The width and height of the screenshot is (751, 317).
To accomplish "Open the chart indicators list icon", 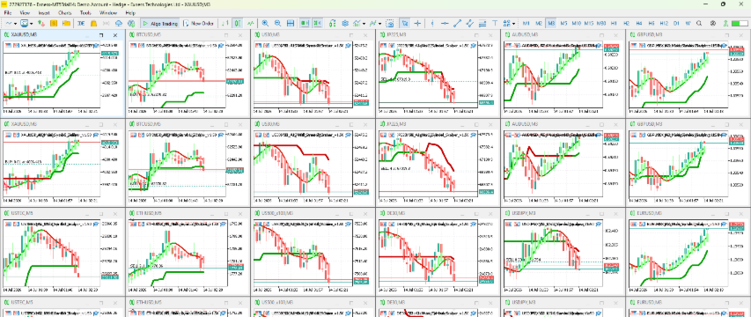I will coord(357,23).
